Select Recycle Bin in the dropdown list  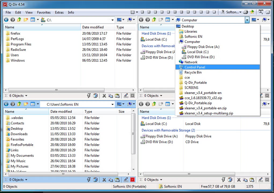coord(218,72)
